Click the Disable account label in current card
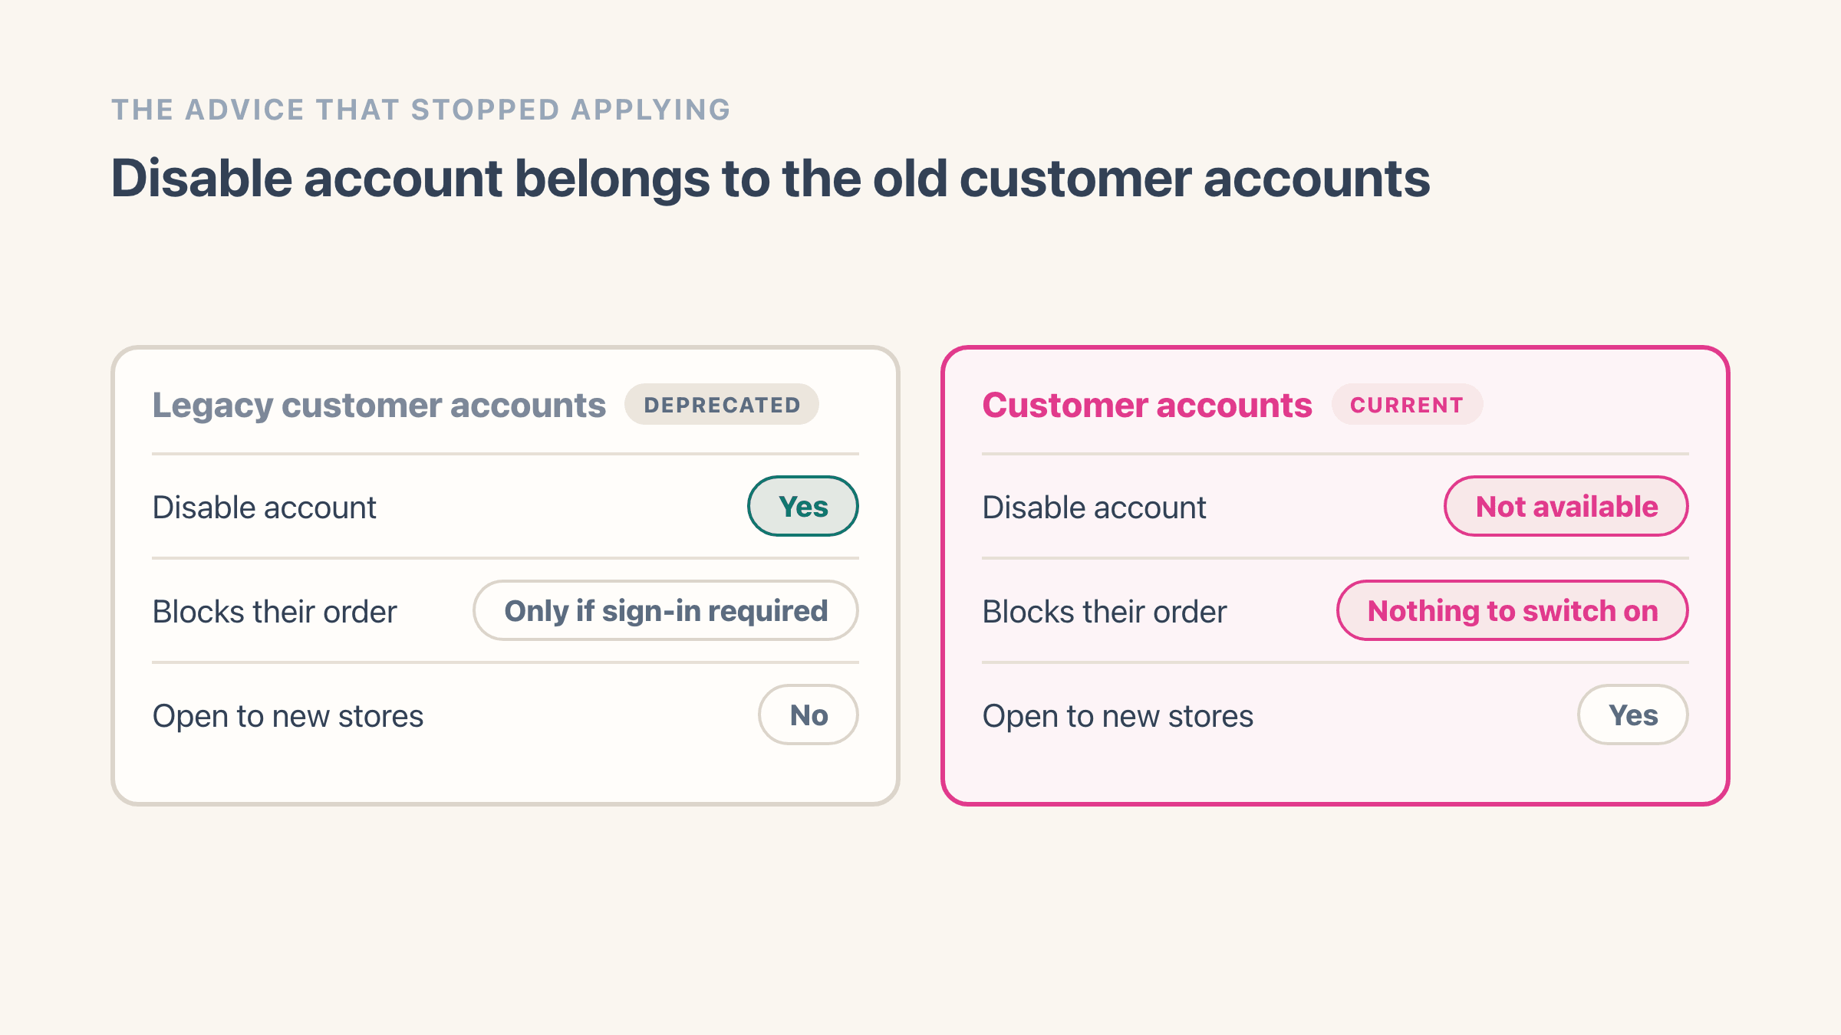Screen dimensions: 1841x1035 (1094, 508)
